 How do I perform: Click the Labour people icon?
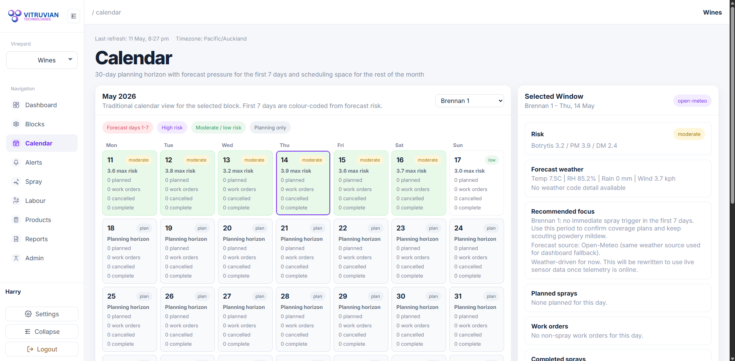click(16, 201)
